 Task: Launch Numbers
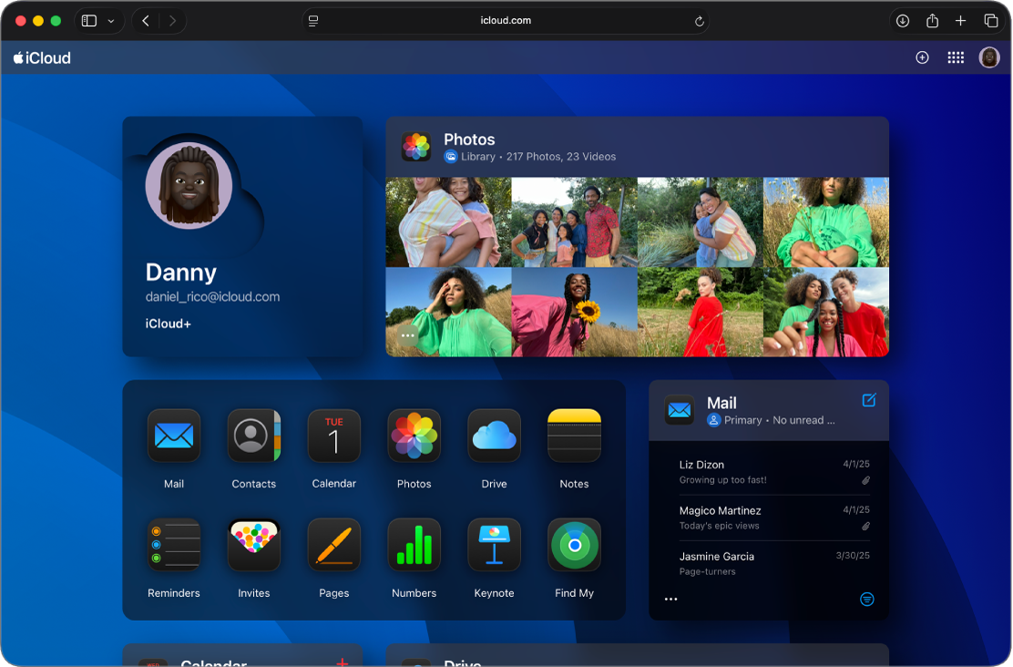(414, 545)
